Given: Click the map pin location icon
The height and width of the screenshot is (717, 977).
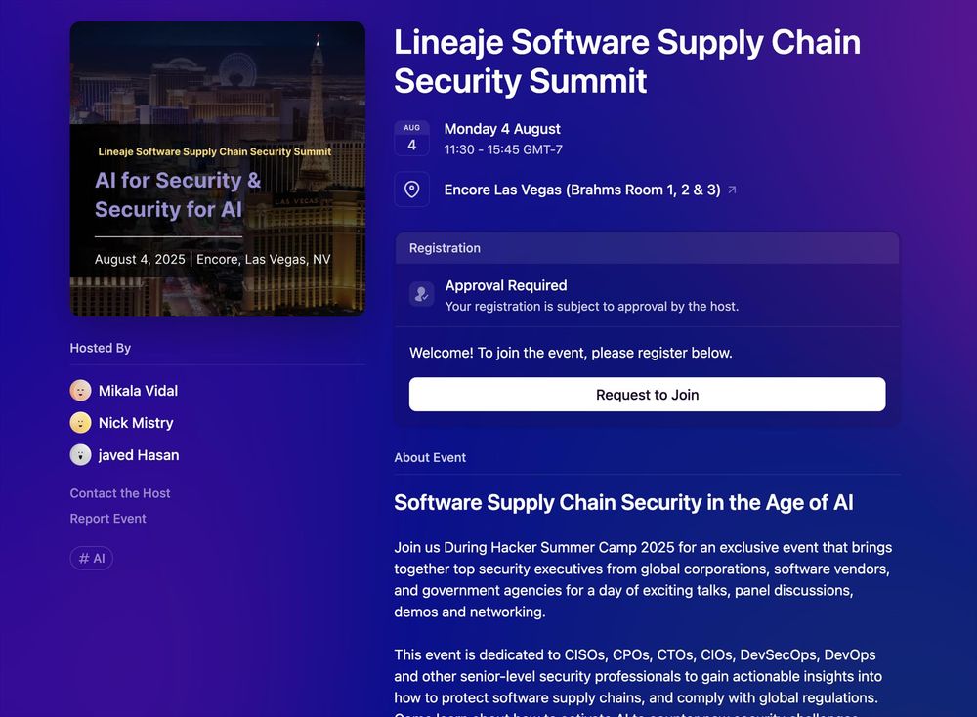Looking at the screenshot, I should [x=412, y=190].
